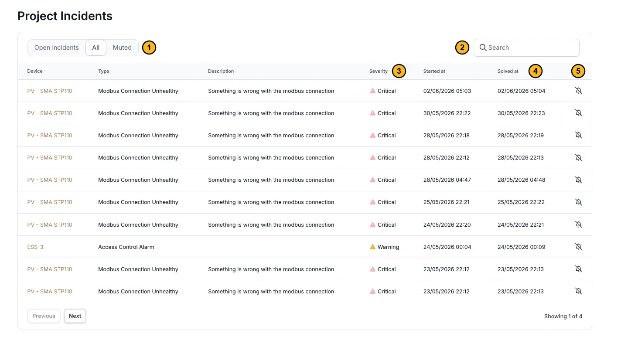
Task: Click solved time 24/05/2026 22:21
Action: pos(521,225)
